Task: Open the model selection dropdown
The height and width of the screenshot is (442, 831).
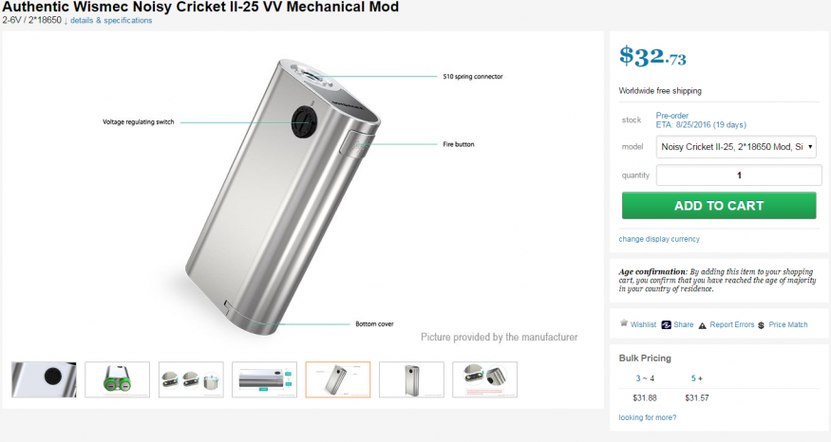Action: (737, 147)
